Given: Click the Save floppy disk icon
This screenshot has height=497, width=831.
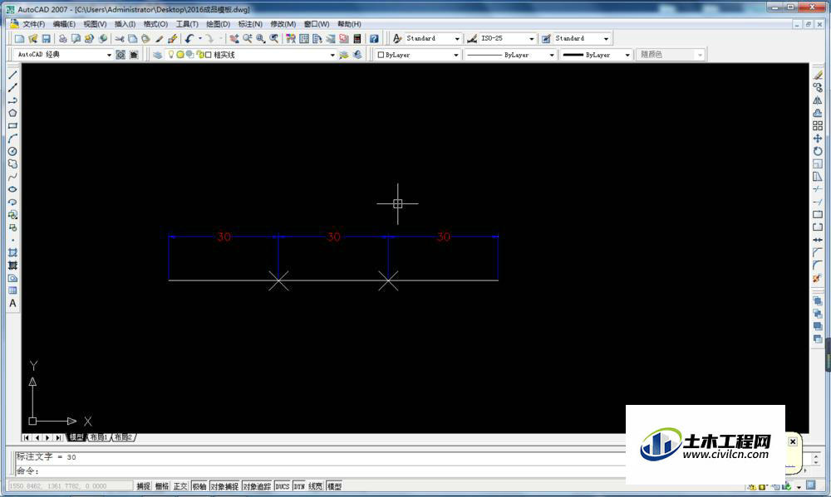Looking at the screenshot, I should point(46,39).
